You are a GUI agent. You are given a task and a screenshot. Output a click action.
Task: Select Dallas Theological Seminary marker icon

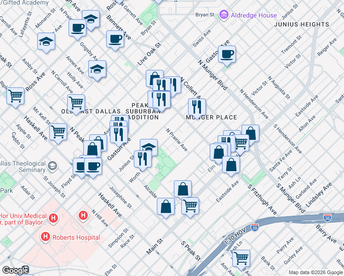tap(52, 166)
